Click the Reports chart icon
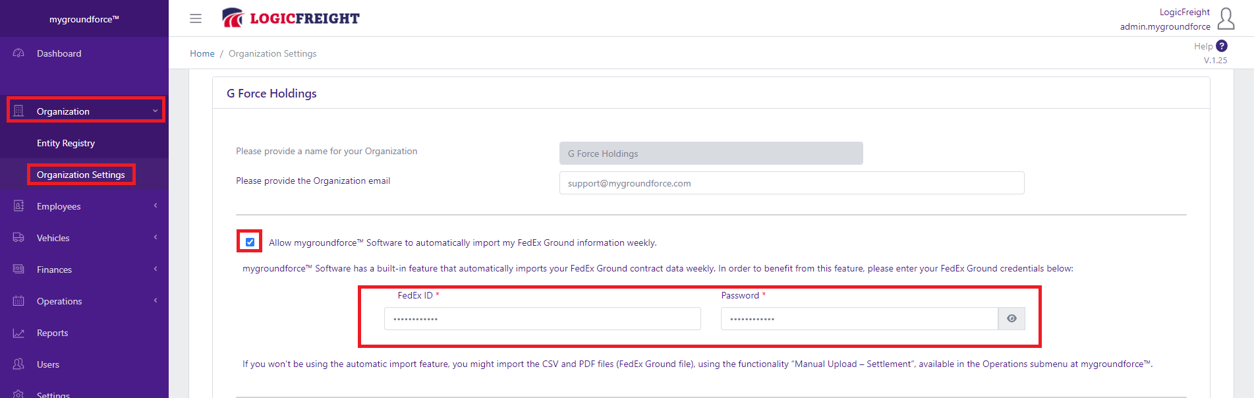1254x398 pixels. 18,333
